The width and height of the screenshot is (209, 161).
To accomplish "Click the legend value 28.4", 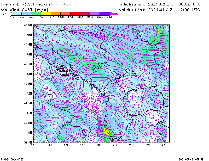I will pyautogui.click(x=100, y=17).
